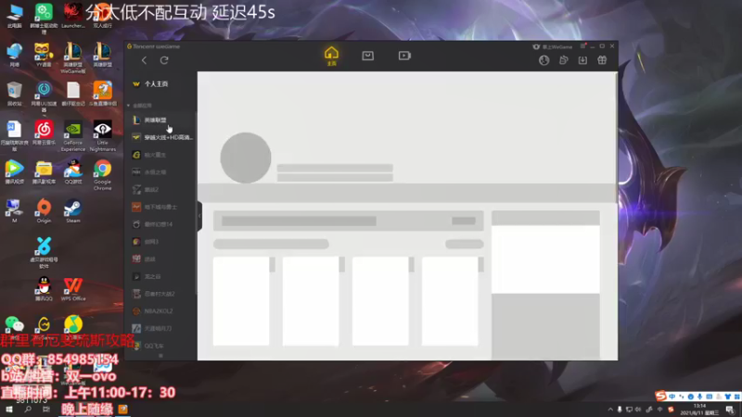Open the Little Nightmares desktop icon
The image size is (742, 417).
(x=102, y=135)
